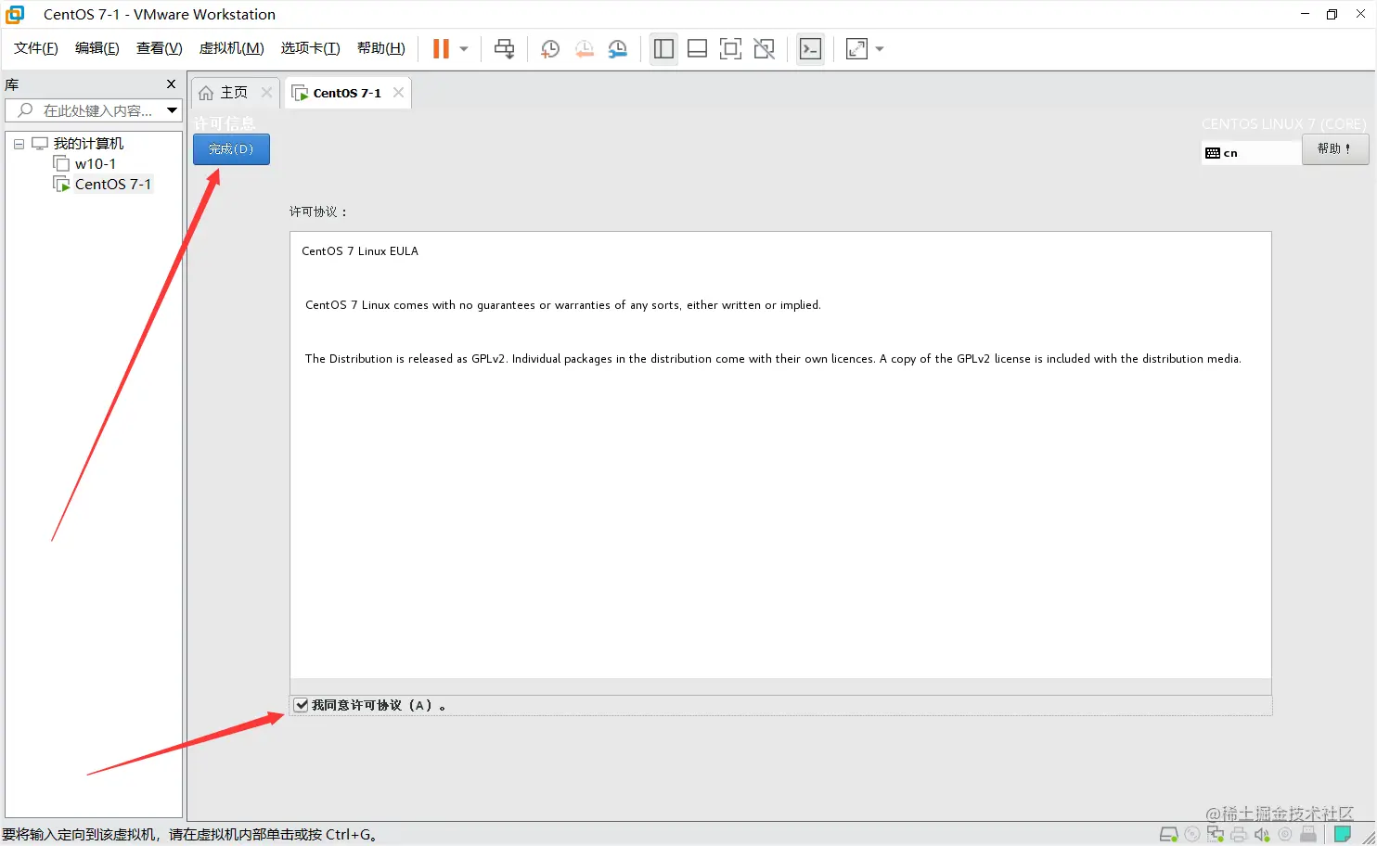The width and height of the screenshot is (1377, 846).
Task: Click the network adapter status icon
Action: coord(1216,835)
